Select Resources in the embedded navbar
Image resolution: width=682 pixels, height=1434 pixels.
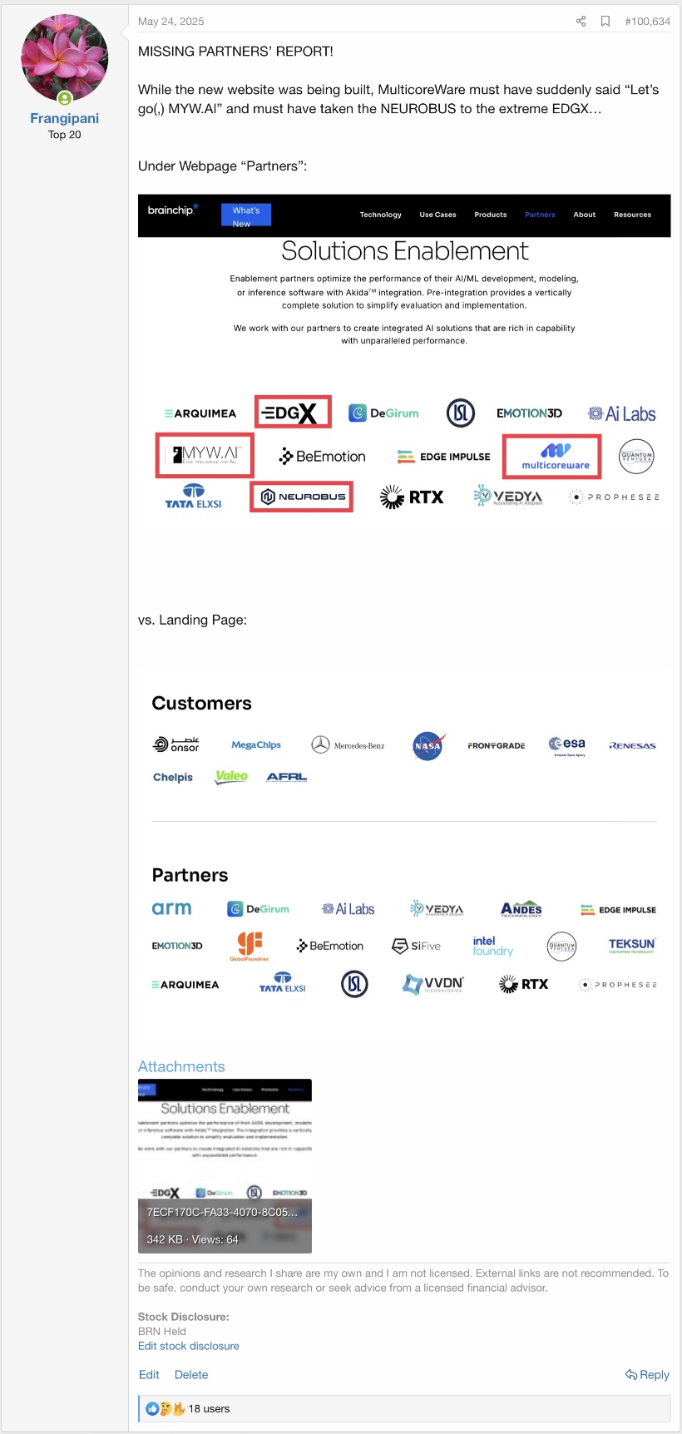(632, 215)
